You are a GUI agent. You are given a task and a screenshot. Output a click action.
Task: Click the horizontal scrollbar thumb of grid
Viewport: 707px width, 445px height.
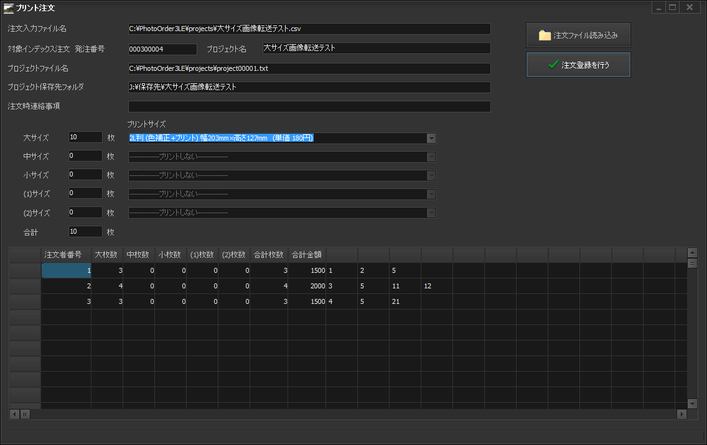click(x=25, y=414)
